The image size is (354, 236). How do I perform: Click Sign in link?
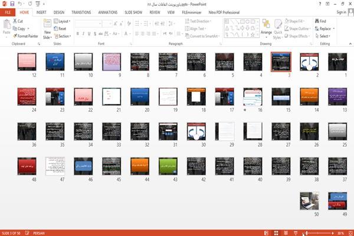click(341, 12)
